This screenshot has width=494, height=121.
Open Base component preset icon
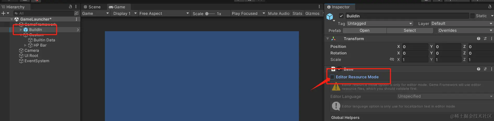485,69
